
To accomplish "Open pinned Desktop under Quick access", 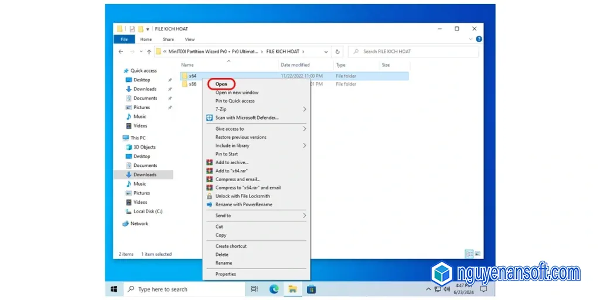I will (x=142, y=80).
